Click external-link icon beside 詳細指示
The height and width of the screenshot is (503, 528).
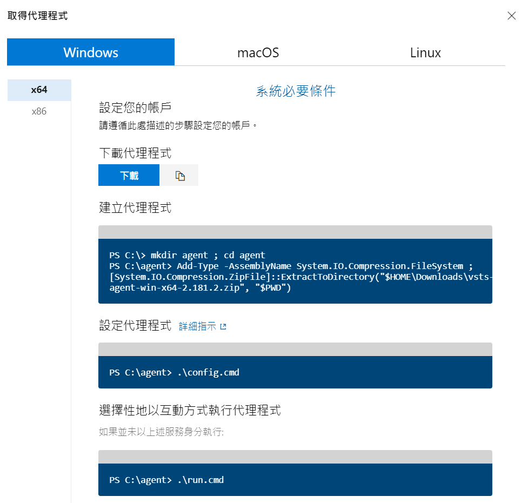(223, 327)
